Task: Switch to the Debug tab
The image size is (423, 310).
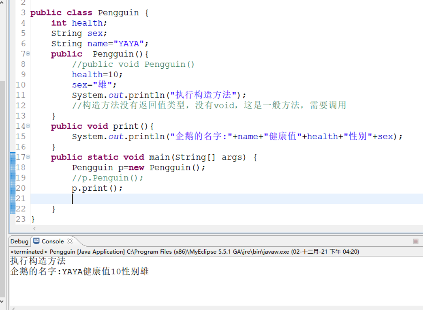Action: [x=19, y=241]
